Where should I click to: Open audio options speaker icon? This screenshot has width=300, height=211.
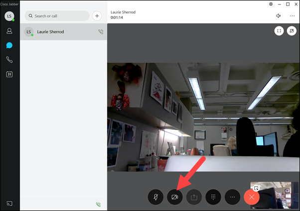(279, 15)
